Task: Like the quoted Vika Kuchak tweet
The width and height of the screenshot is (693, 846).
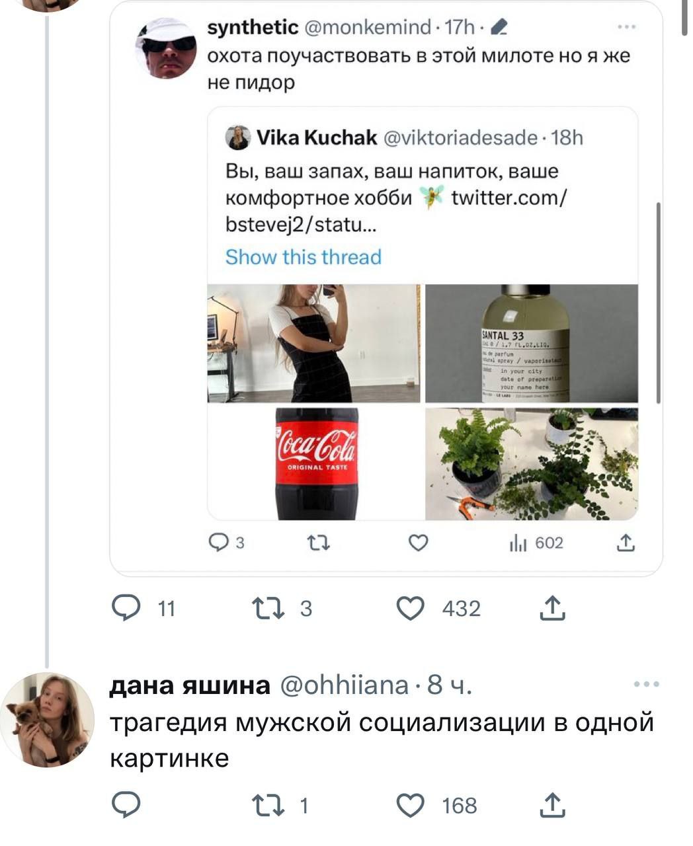Action: click(418, 543)
